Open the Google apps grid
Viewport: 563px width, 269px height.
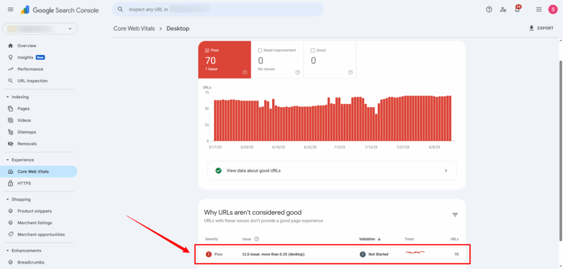[539, 10]
